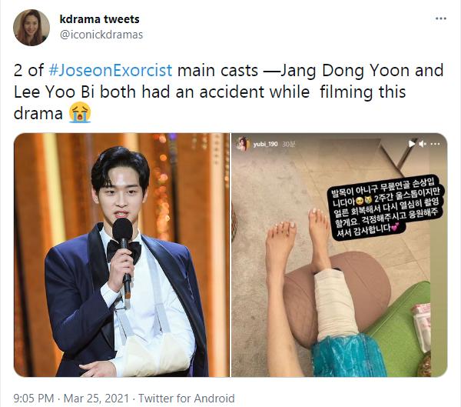
Task: Click the story's 30분 time label
Action: [x=288, y=144]
